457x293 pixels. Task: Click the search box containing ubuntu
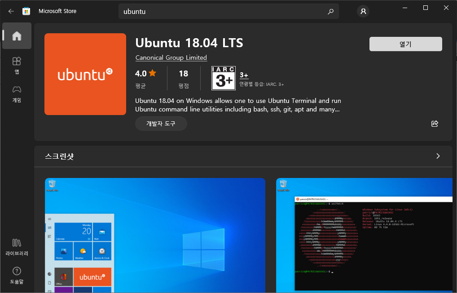click(x=228, y=11)
